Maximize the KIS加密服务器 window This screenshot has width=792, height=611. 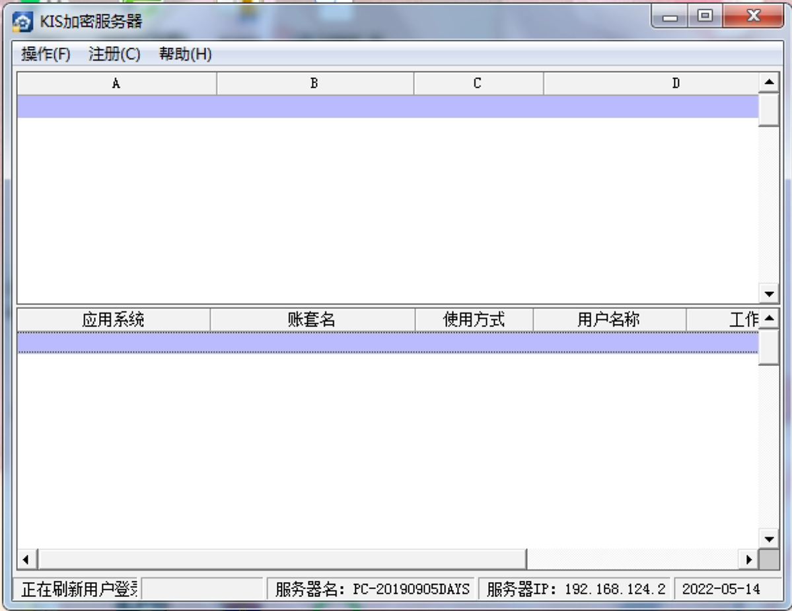(x=705, y=17)
